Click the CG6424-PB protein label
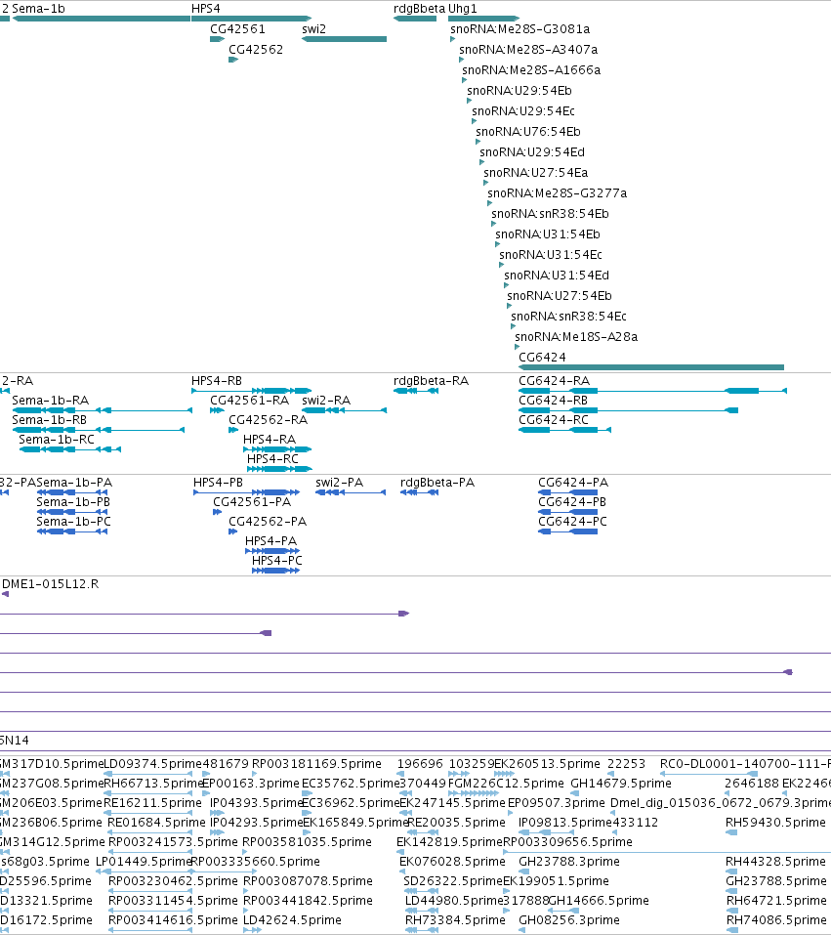 coord(572,502)
